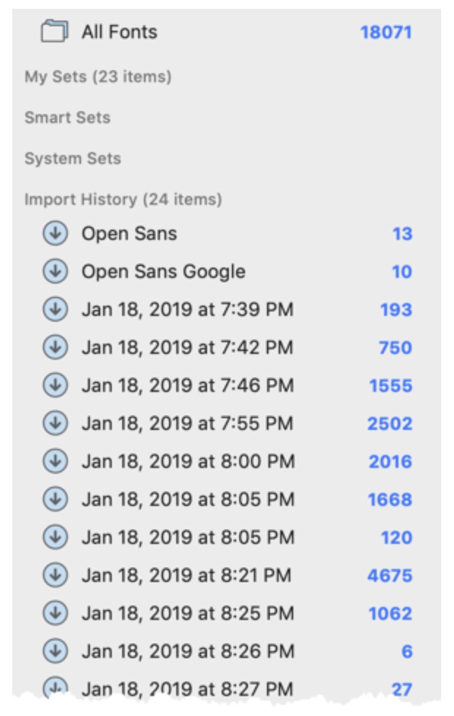Expand the Smart Sets section
Screen dimensions: 454x716
point(67,118)
